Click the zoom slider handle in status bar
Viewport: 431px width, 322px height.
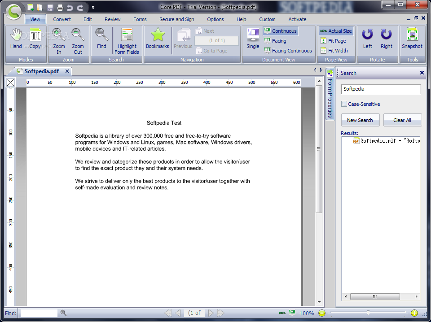[x=368, y=313]
